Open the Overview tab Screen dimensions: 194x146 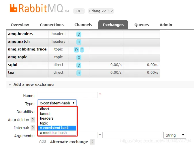coord(20,25)
